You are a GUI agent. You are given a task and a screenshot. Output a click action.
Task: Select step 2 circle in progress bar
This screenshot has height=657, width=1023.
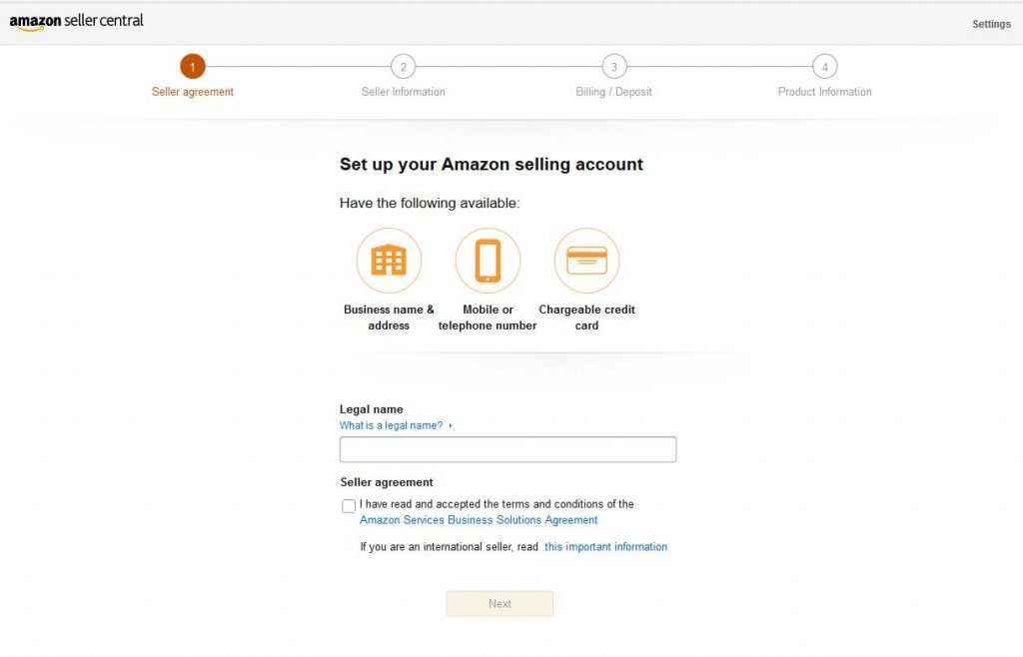coord(404,67)
